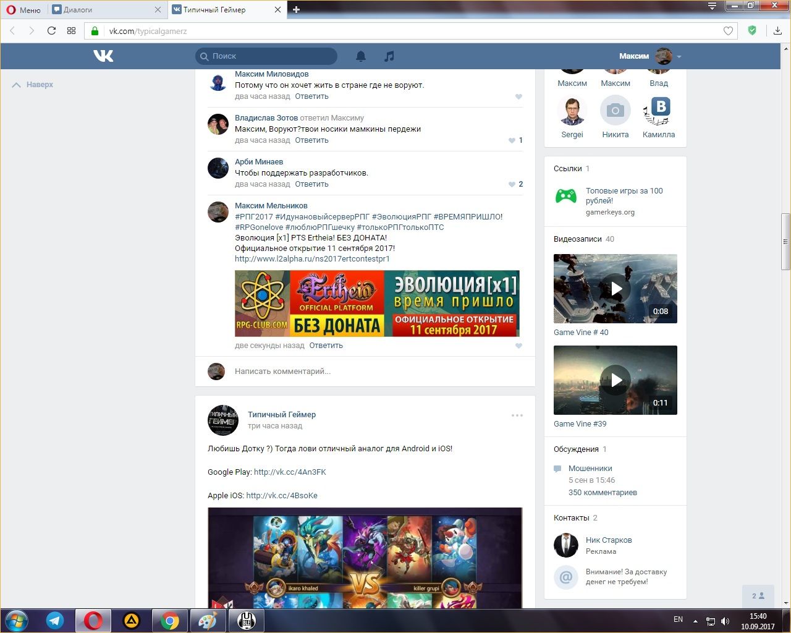
Task: Close the Типичный Геймер tab
Action: pos(278,10)
